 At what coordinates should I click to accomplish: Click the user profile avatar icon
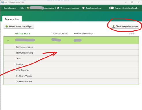[28, 8]
